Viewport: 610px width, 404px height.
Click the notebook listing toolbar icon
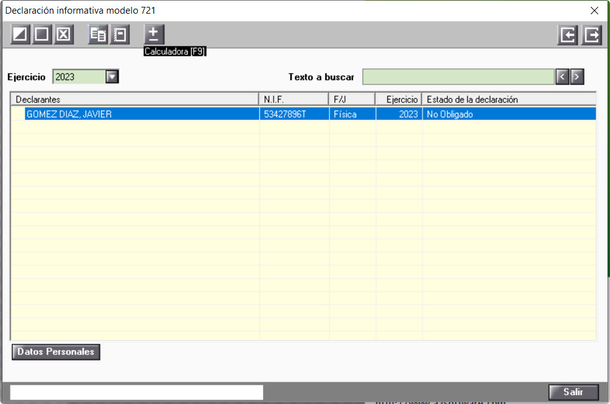pos(120,35)
